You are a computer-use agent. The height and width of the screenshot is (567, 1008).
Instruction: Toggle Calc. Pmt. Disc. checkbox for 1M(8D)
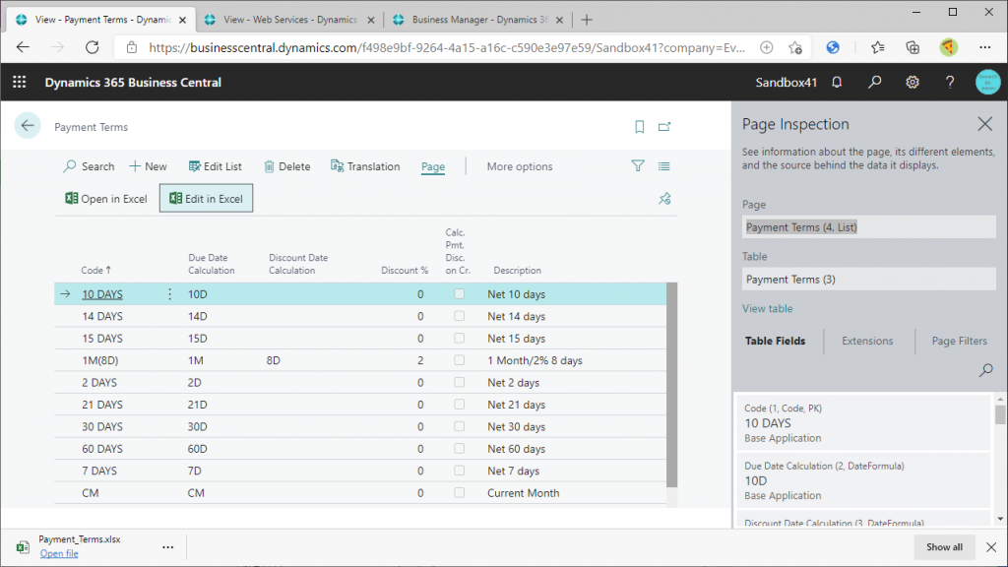459,360
